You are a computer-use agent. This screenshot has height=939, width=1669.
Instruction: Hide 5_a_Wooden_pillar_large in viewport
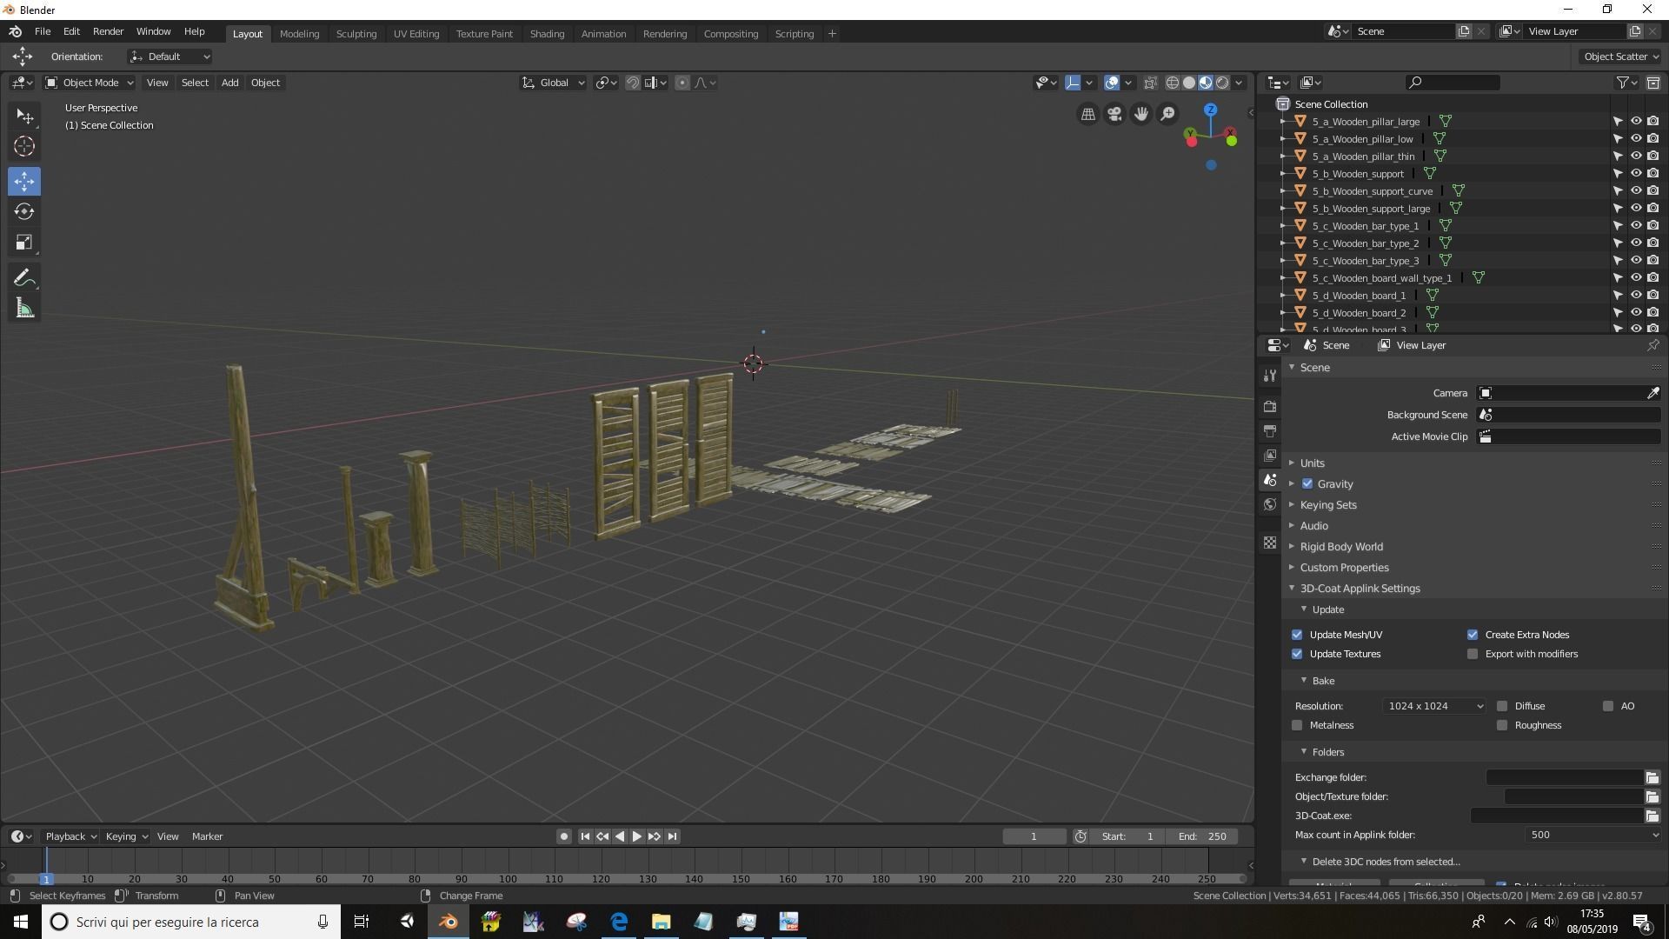[x=1635, y=122]
